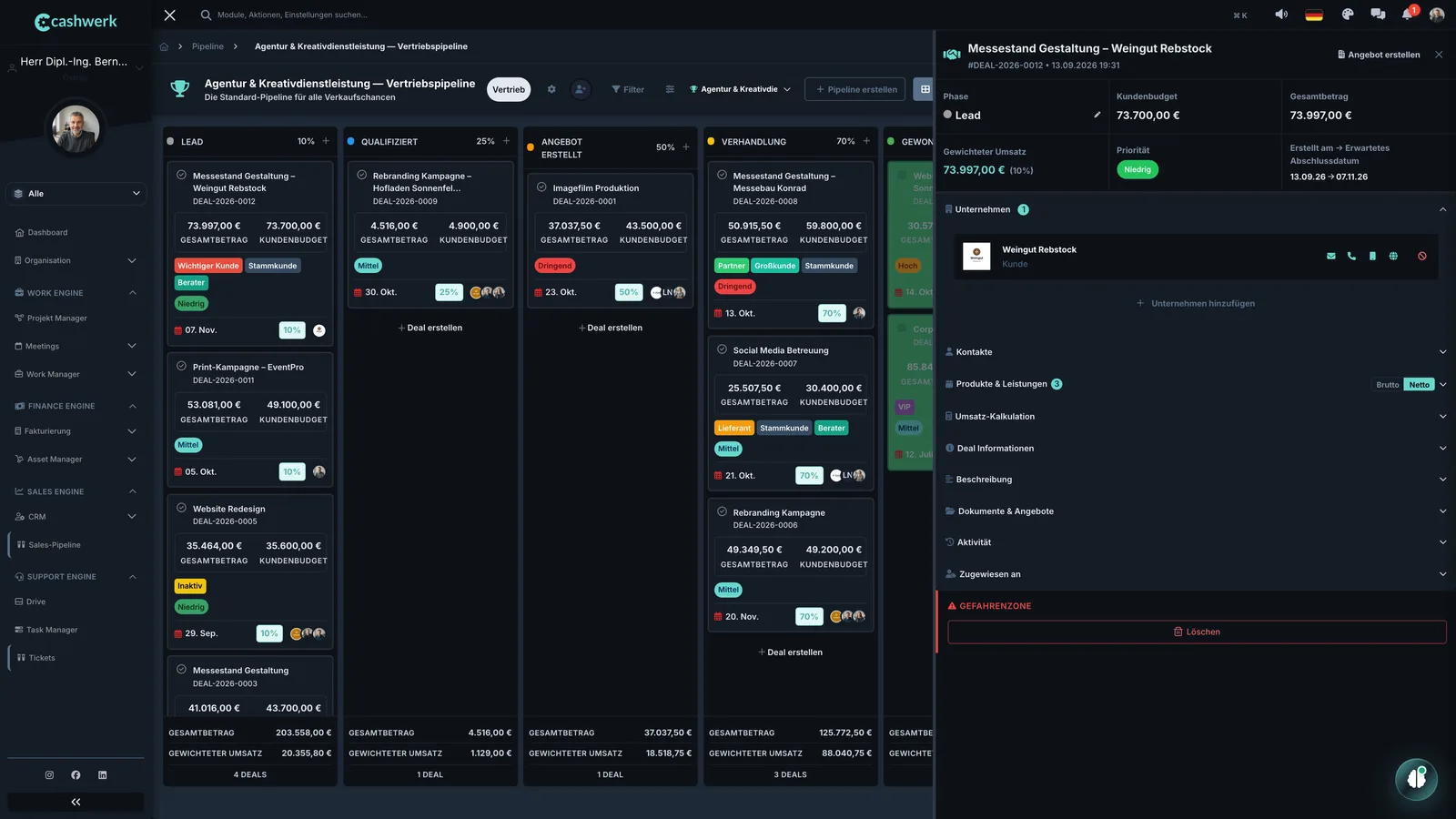Screen dimensions: 1456x819
Task: Click the search field in top bar
Action: (291, 15)
